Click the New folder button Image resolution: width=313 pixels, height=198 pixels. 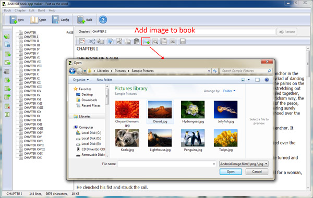pos(104,80)
